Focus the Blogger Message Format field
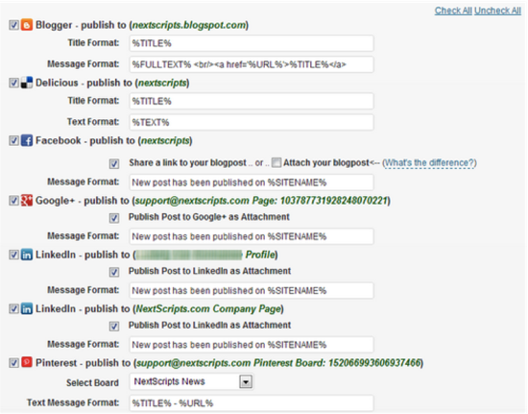The image size is (528, 414). point(252,64)
